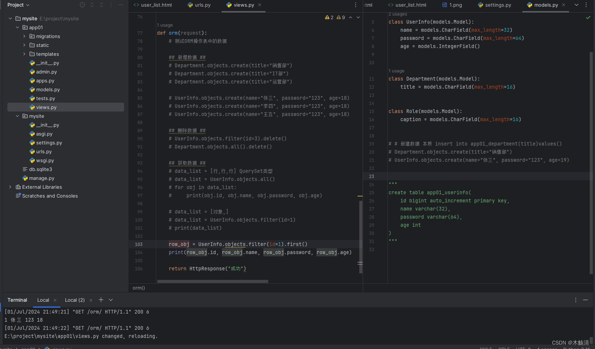
Task: Click Collapse All icon in Project panel
Action: (102, 5)
